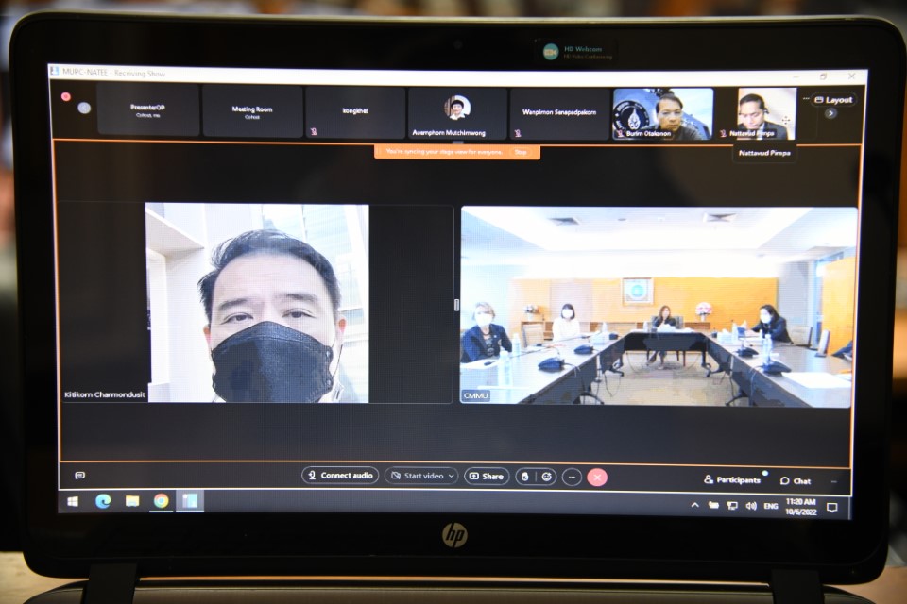Viewport: 907px width, 604px height.
Task: Click the Share screen button
Action: [x=487, y=477]
